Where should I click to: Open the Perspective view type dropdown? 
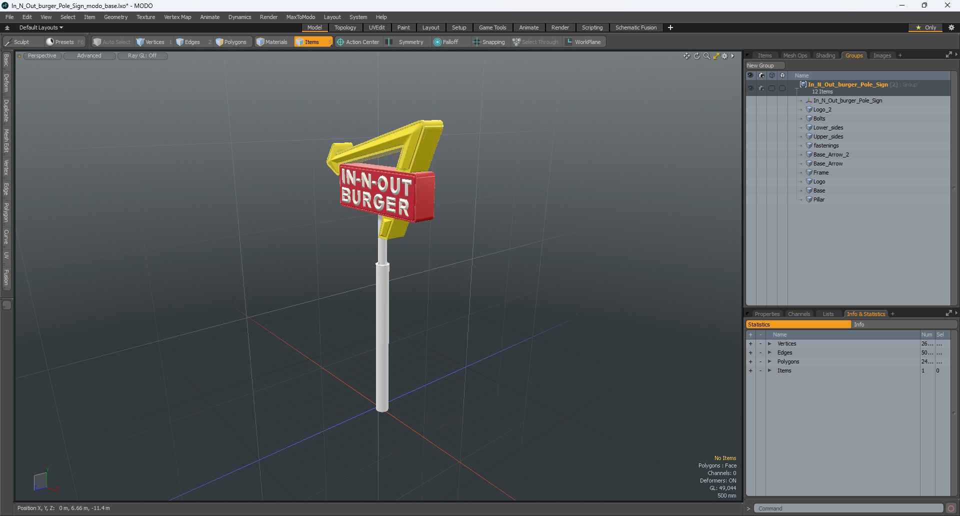[x=42, y=56]
